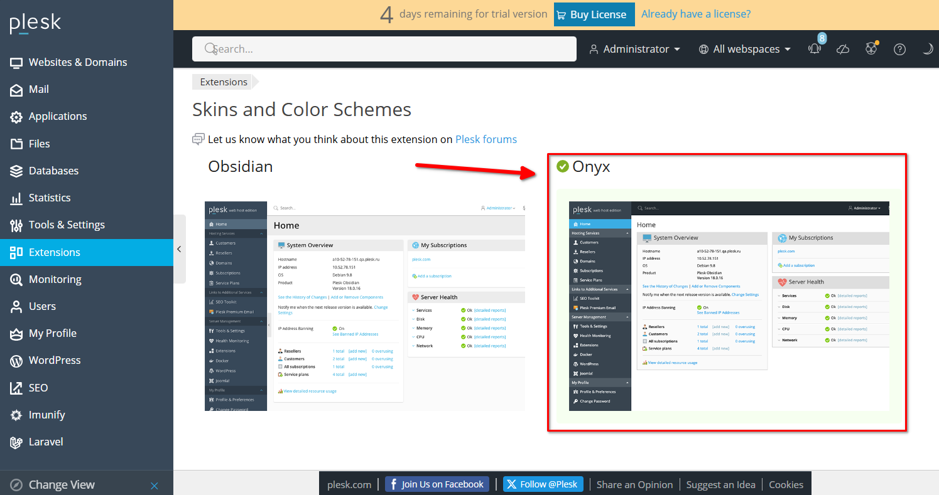Viewport: 939px width, 495px height.
Task: Click the WordPress logo icon in sidebar
Action: click(16, 361)
